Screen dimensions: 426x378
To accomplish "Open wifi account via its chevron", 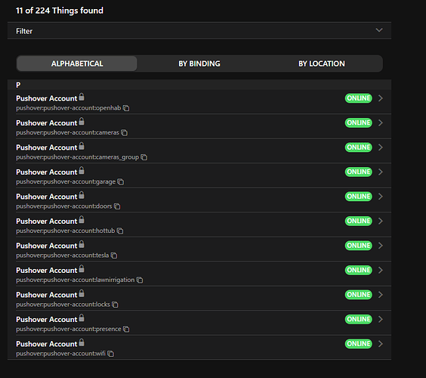I will pos(381,344).
